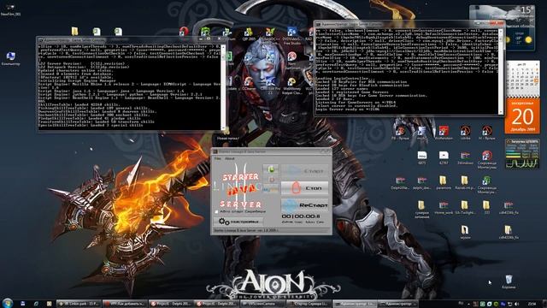Click the left console vertical scrollbar
Viewport: 547px width, 308px height.
(223, 87)
